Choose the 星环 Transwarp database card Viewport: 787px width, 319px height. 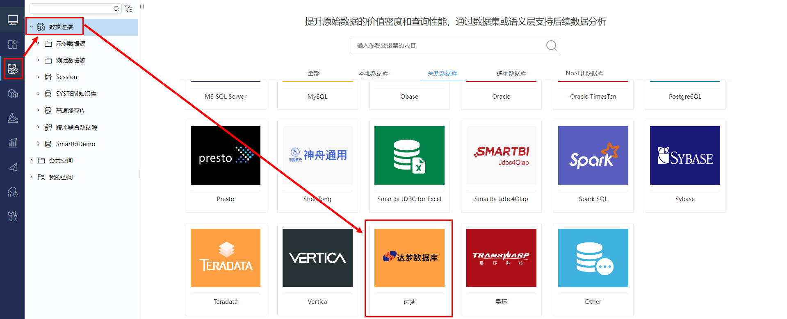pos(501,269)
